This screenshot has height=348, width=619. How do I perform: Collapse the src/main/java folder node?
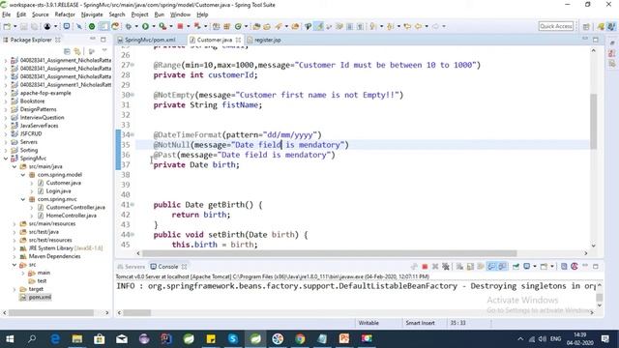pyautogui.click(x=15, y=166)
